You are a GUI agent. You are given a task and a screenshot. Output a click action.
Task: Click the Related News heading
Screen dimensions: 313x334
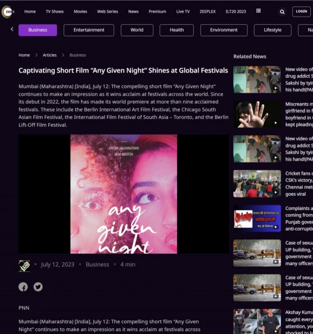(x=250, y=56)
